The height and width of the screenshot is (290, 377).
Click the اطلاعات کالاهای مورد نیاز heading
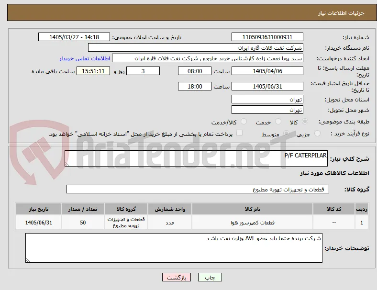tap(334, 173)
